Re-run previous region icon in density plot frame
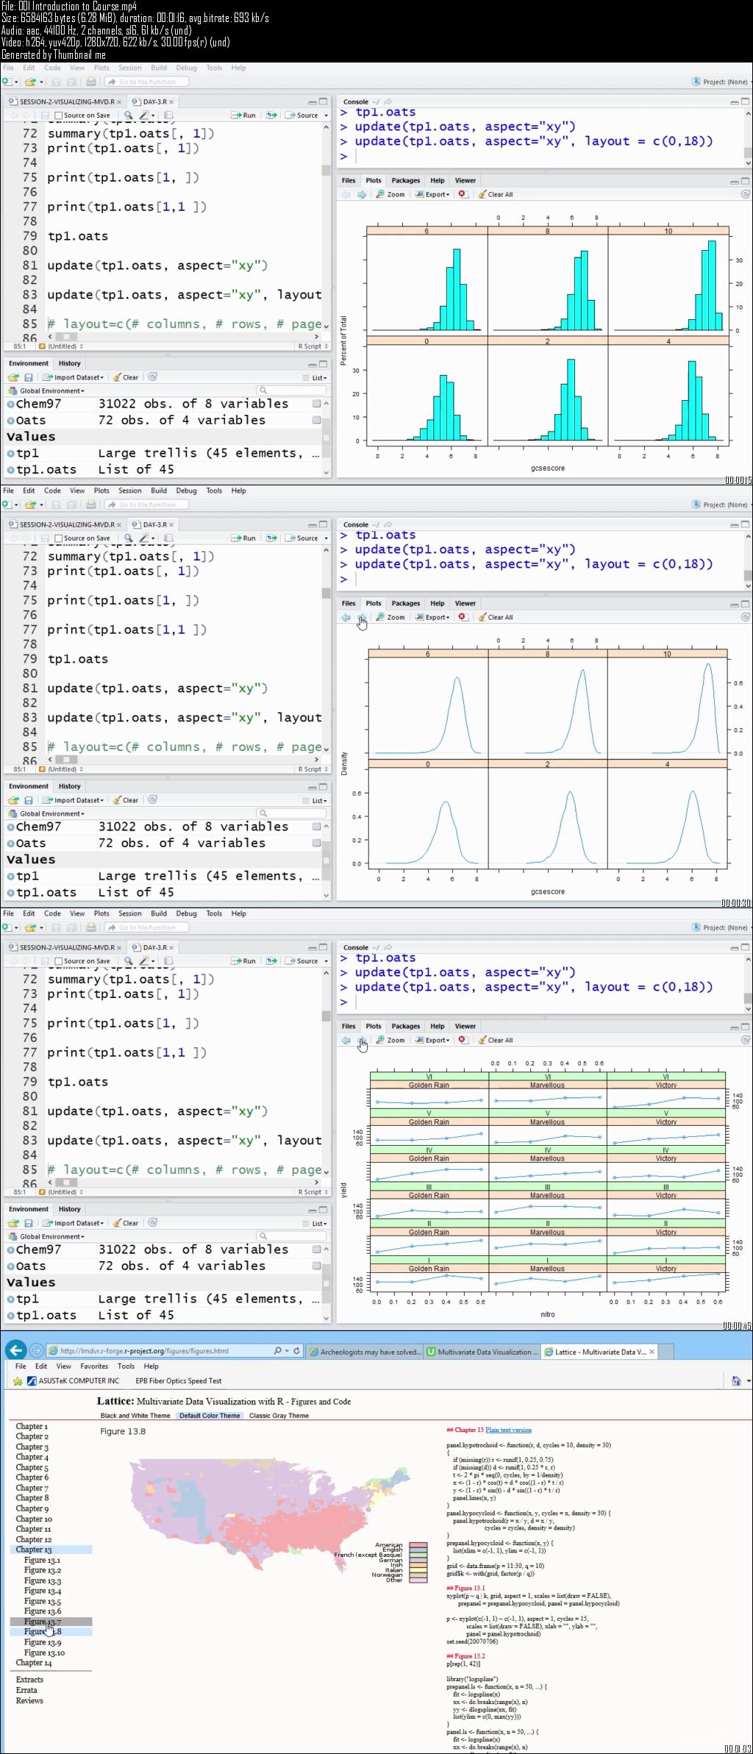This screenshot has width=753, height=1754. coord(272,538)
